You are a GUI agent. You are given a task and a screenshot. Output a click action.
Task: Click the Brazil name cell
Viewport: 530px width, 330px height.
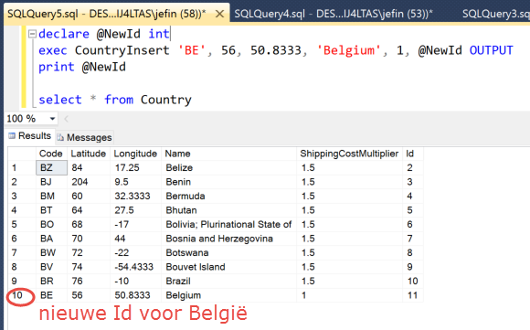pos(228,282)
